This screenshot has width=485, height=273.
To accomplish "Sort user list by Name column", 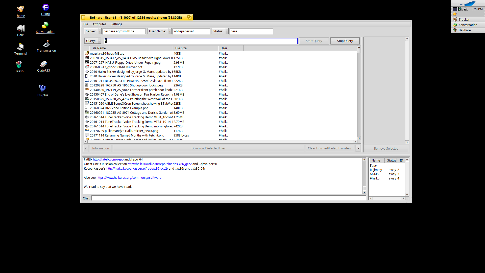I will (x=377, y=161).
